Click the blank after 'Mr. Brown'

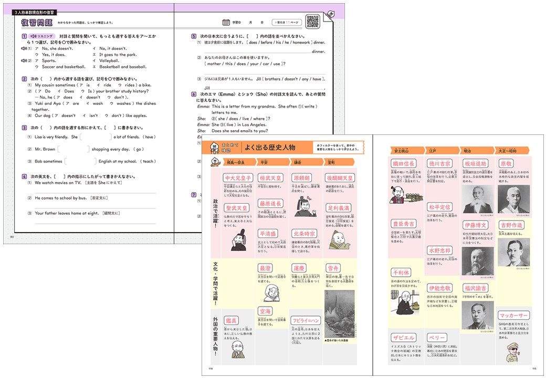click(73, 149)
